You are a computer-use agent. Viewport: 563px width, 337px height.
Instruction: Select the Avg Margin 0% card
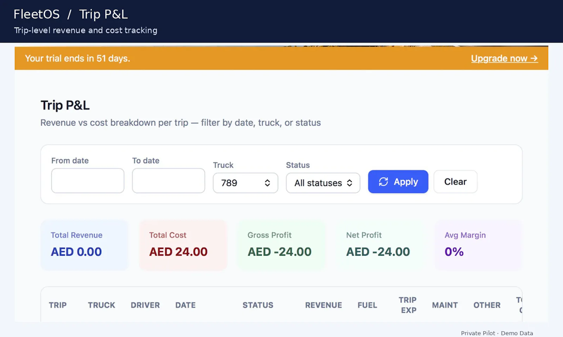(479, 245)
